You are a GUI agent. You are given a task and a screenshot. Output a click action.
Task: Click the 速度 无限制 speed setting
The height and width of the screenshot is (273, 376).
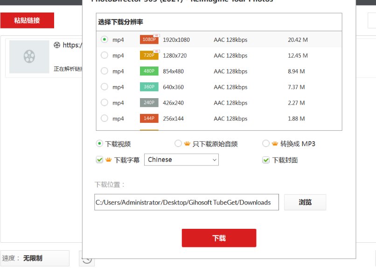click(x=35, y=258)
